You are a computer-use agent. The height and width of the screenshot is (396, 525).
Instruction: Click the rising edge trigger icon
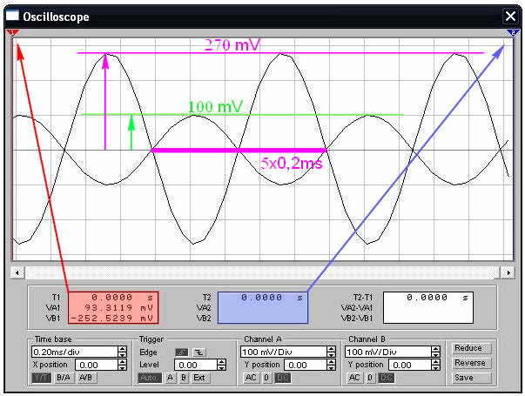(x=181, y=352)
